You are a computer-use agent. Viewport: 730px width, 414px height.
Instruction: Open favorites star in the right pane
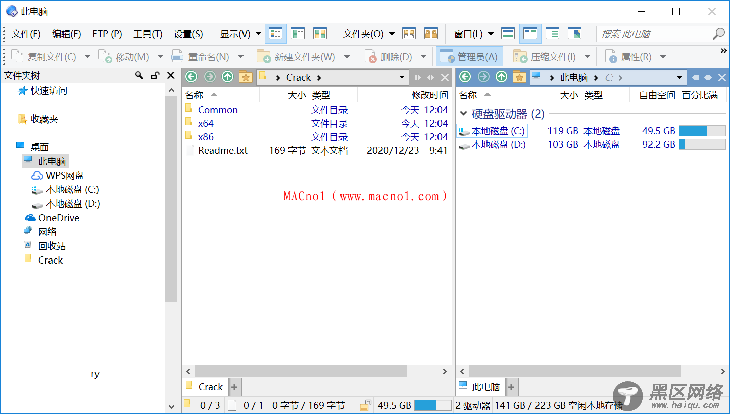tap(519, 77)
